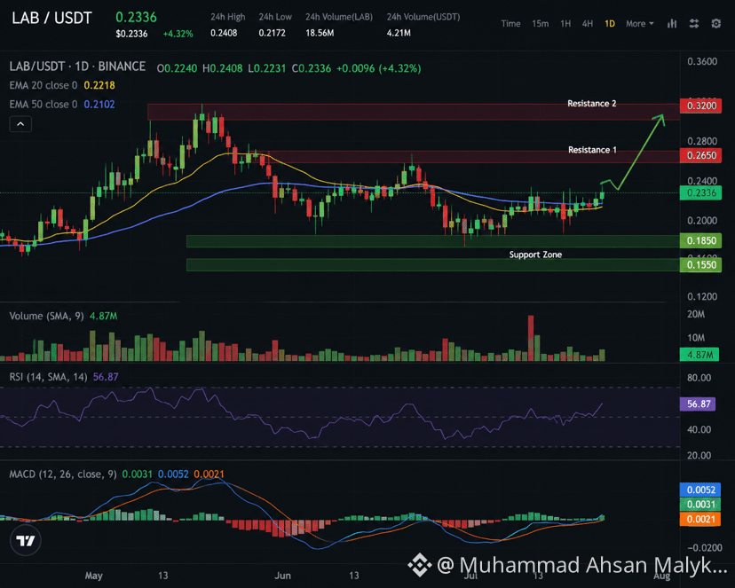Click the May date on the time axis
735x588 pixels.
94,576
